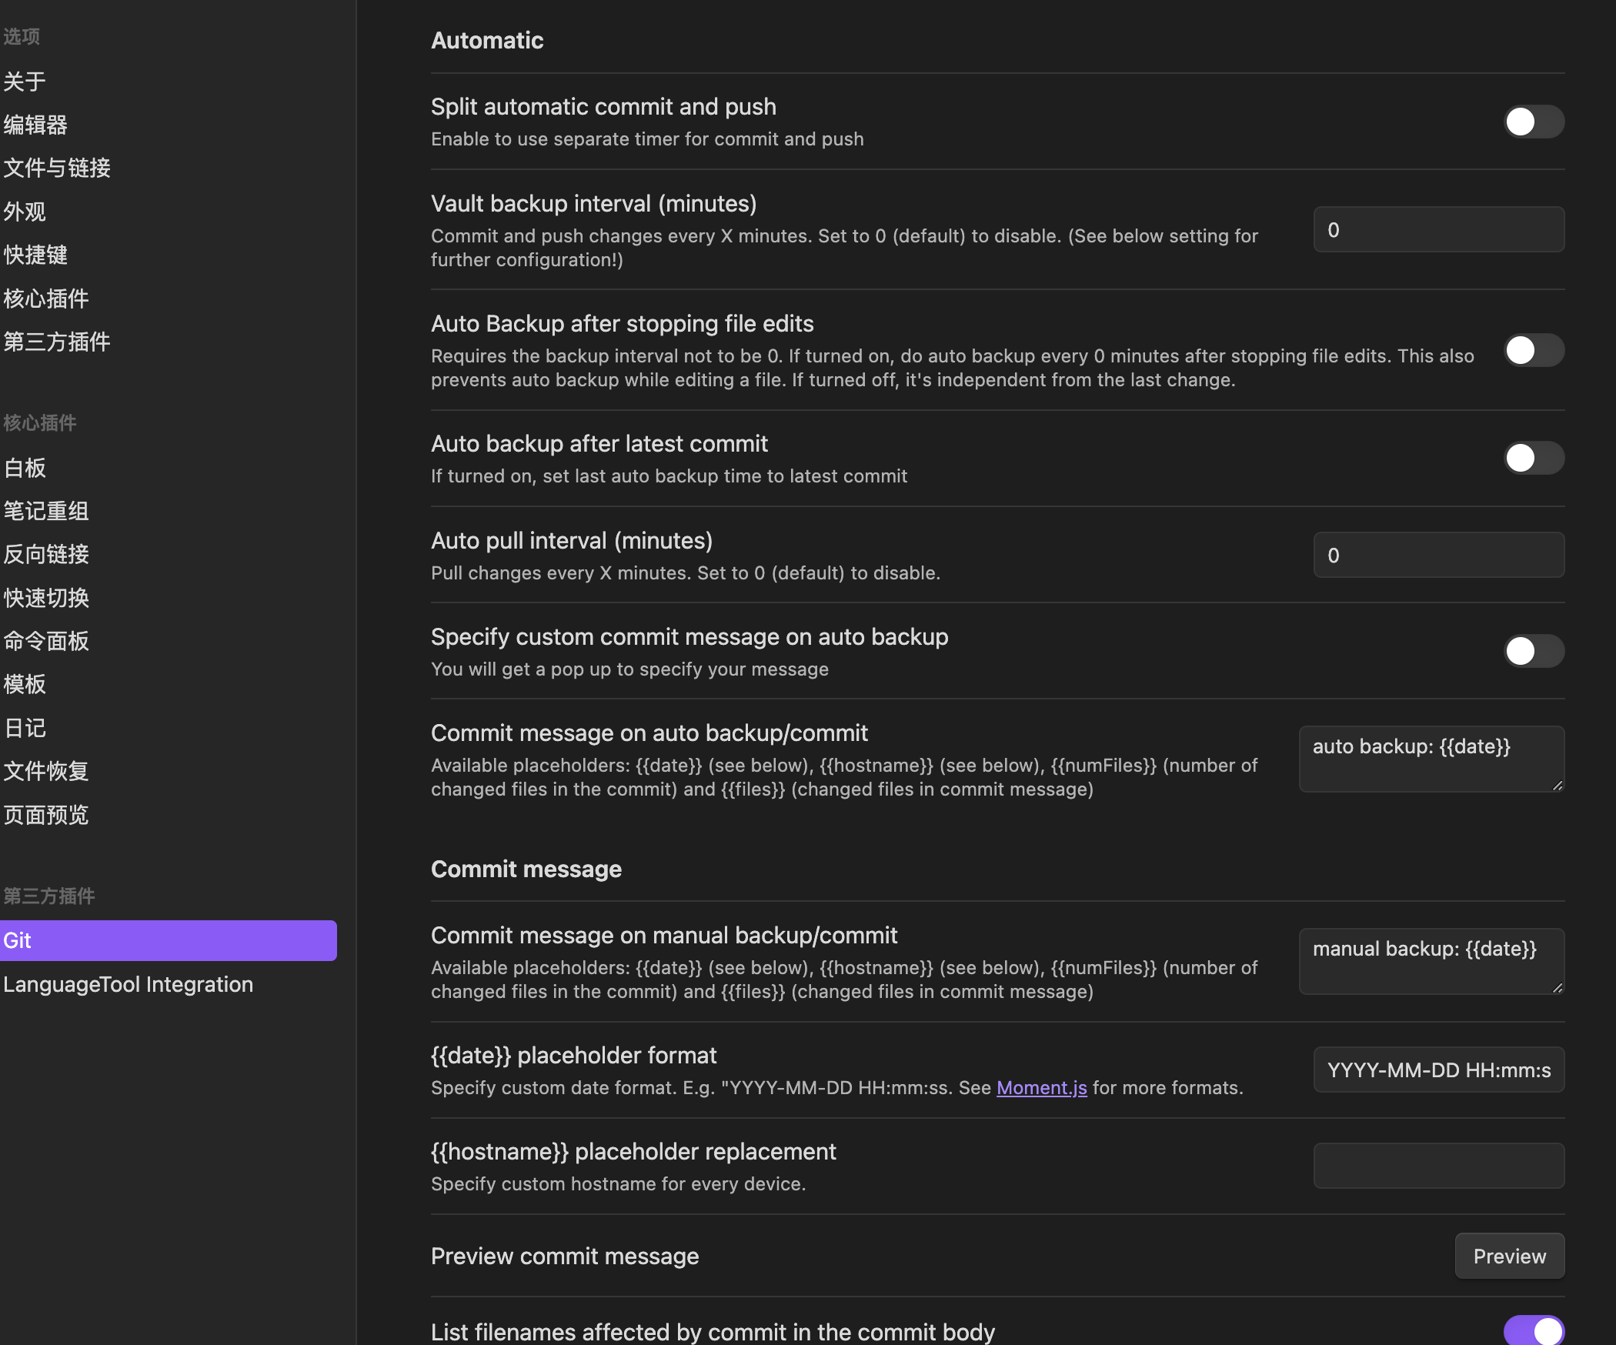Click the hostname placeholder replacement field
The image size is (1616, 1345).
[1438, 1166]
